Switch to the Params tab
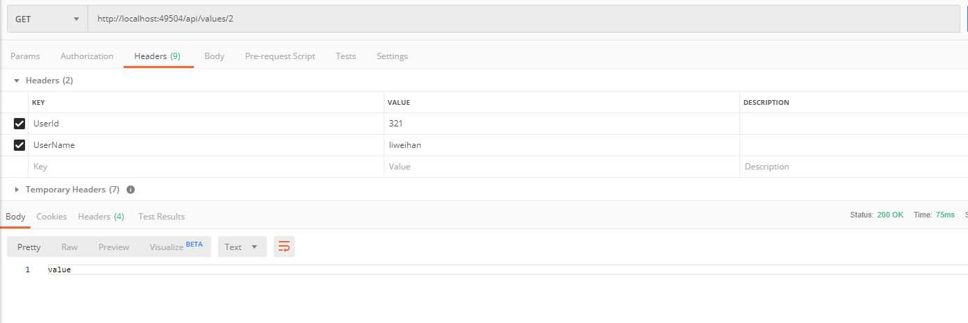The height and width of the screenshot is (323, 968). (x=25, y=56)
